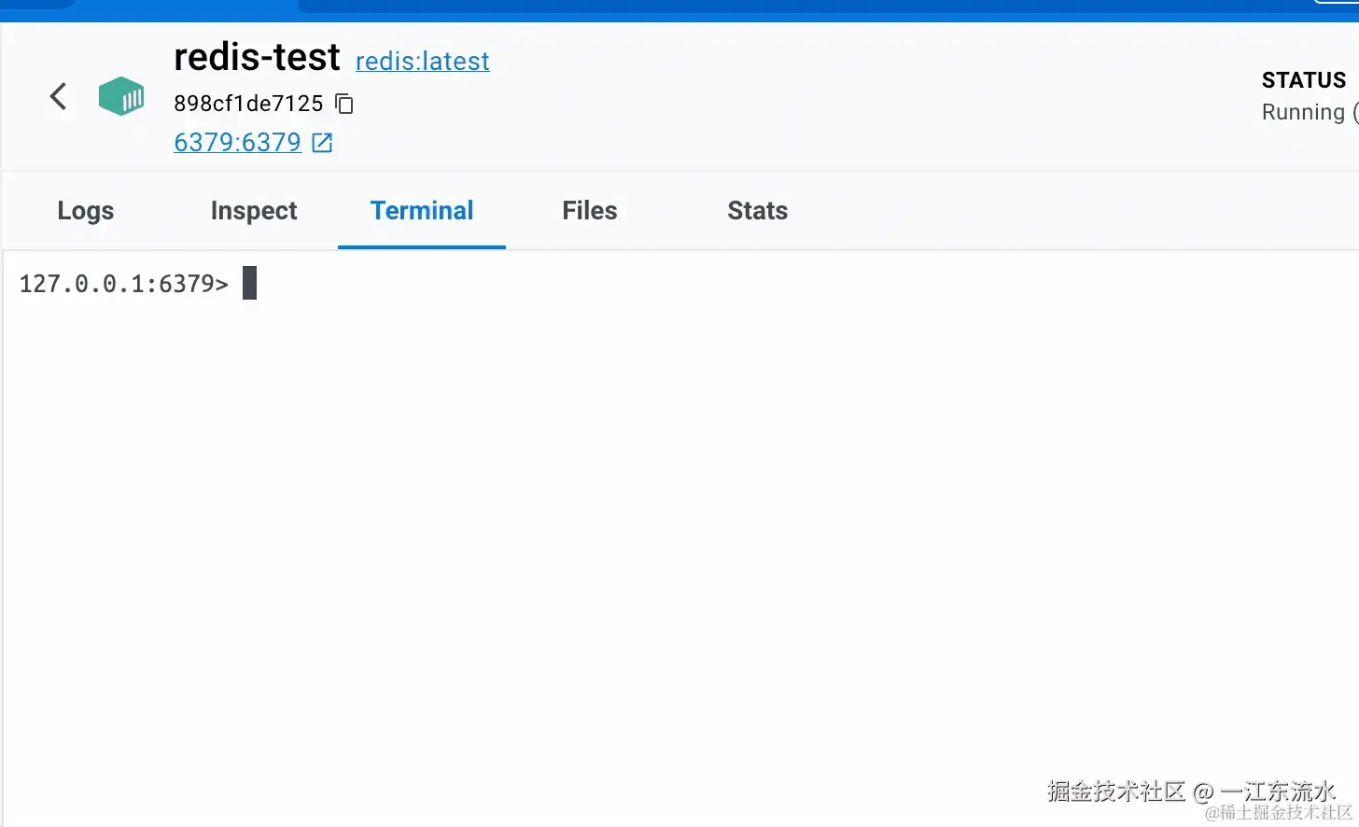The width and height of the screenshot is (1359, 827).
Task: Click the blue title bar at top
Action: coord(747,9)
